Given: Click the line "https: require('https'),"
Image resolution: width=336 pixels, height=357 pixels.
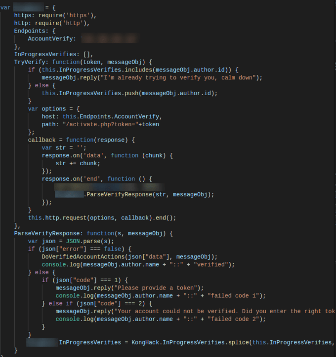Looking at the screenshot, I should (x=55, y=15).
